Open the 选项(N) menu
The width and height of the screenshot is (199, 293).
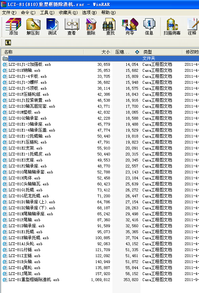pos(89,13)
